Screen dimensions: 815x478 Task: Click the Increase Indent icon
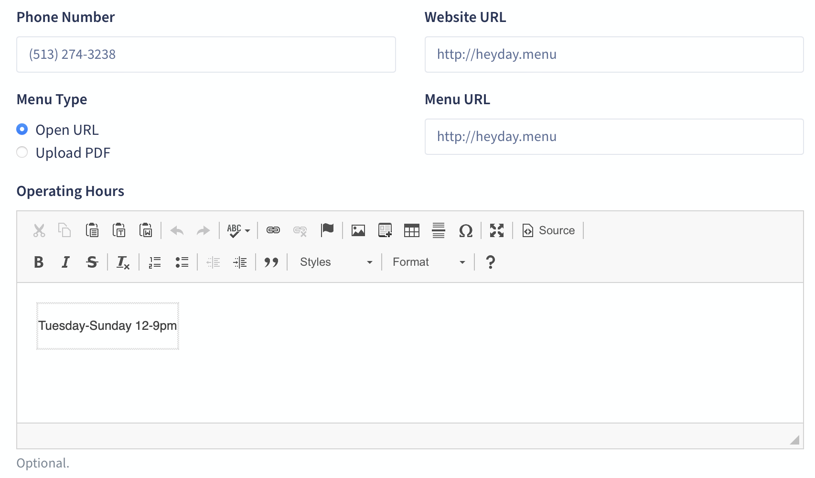pos(240,262)
